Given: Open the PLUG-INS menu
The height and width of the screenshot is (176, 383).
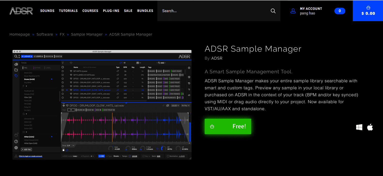Looking at the screenshot, I should tap(111, 11).
